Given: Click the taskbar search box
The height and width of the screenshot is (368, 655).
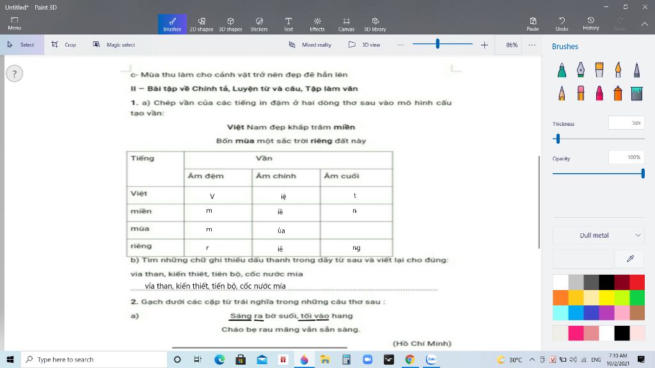Looking at the screenshot, I should 94,359.
